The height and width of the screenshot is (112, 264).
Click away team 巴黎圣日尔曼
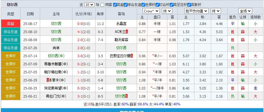120,56
